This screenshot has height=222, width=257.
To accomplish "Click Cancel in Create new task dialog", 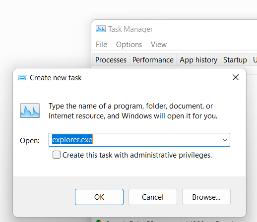I will tap(153, 197).
